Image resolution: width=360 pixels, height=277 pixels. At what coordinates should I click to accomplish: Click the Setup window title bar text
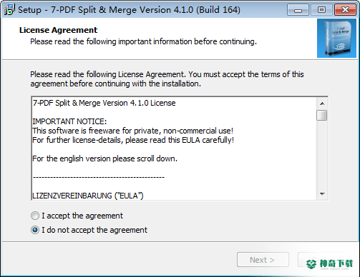pyautogui.click(x=129, y=10)
